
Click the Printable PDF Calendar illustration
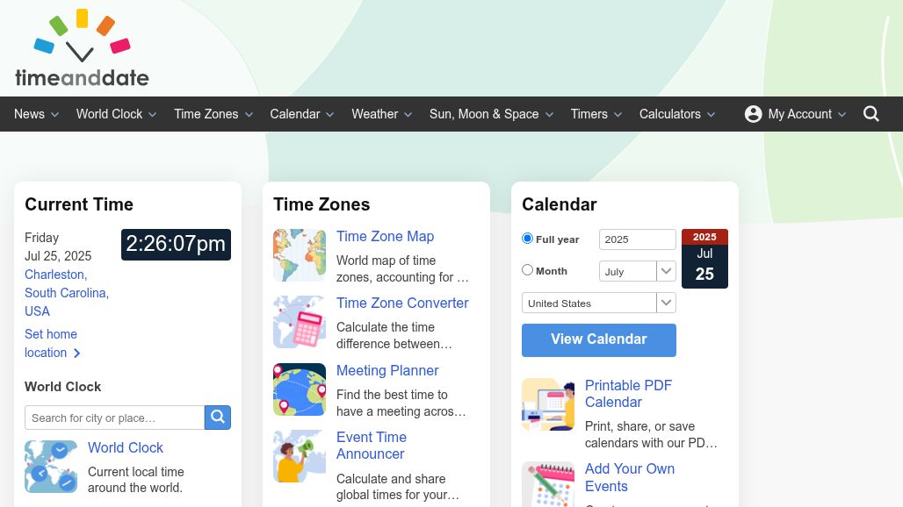[548, 404]
